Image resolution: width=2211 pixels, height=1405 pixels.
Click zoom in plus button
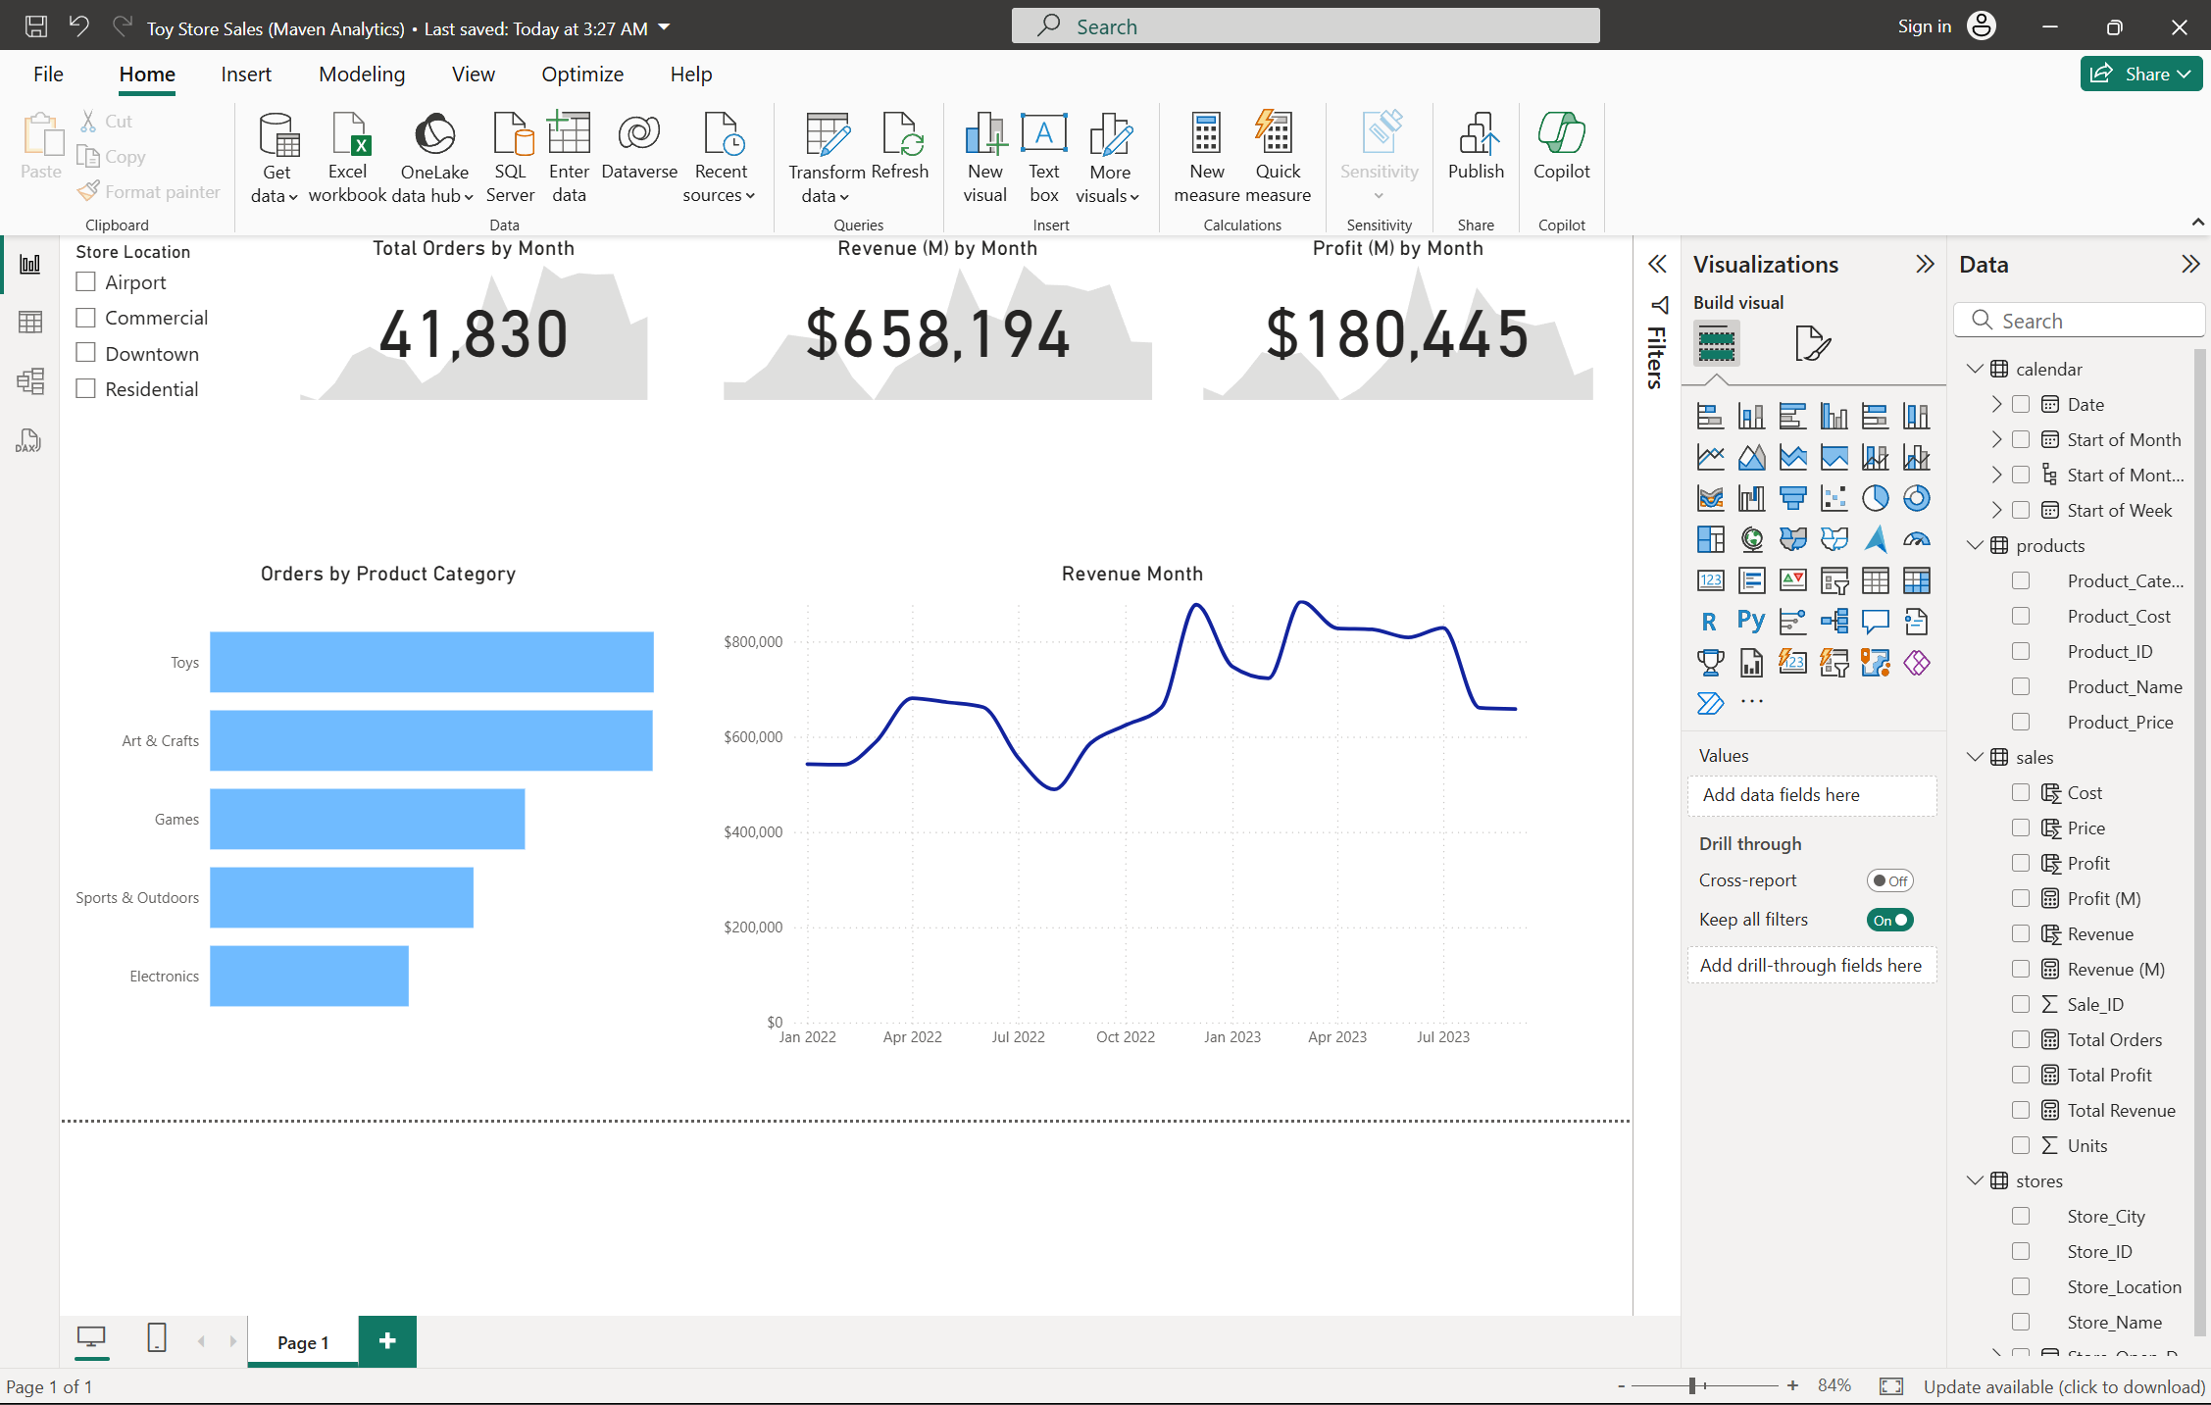[x=1792, y=1385]
